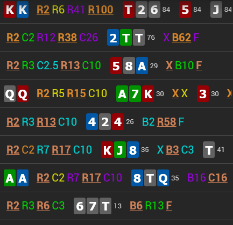Viewport: 233px width, 225px height.
Task: Click the blue Q card on 8TQ flop
Action: [163, 178]
